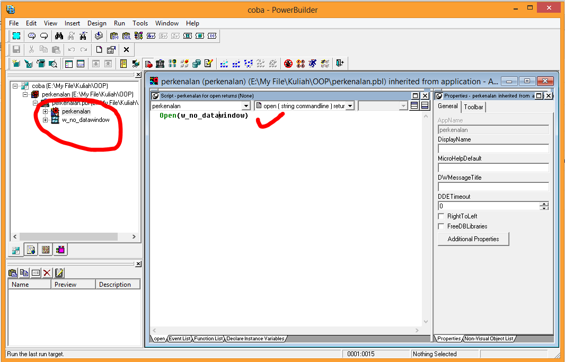Toggle the Output window toolbar icon
This screenshot has width=565, height=362.
point(81,64)
